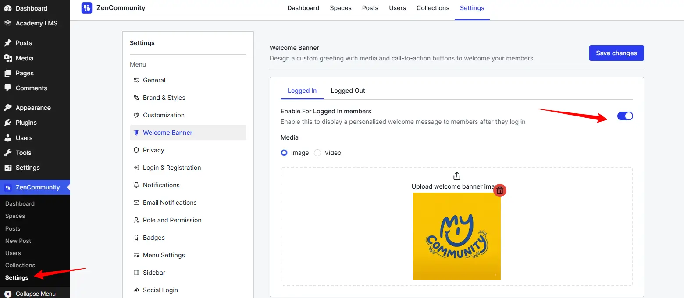
Task: Open the Spaces tab in top navigation
Action: click(x=341, y=8)
